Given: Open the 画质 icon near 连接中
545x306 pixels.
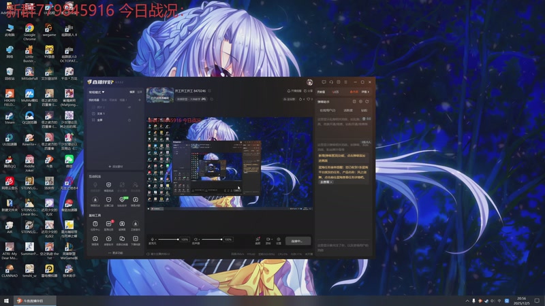Looking at the screenshot, I should point(258,241).
